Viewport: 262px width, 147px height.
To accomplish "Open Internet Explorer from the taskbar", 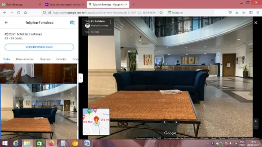I will pos(16,143).
